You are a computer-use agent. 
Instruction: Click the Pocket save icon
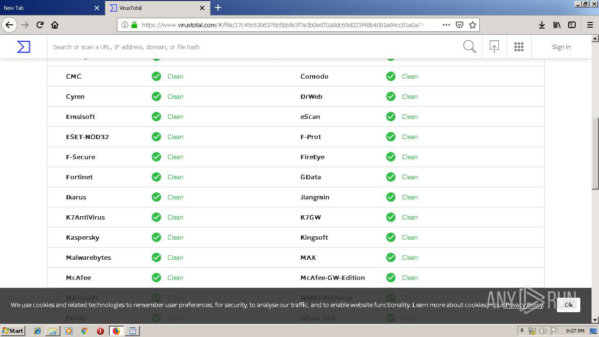460,25
